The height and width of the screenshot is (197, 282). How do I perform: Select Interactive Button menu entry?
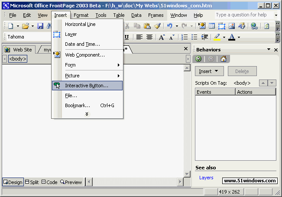[87, 86]
